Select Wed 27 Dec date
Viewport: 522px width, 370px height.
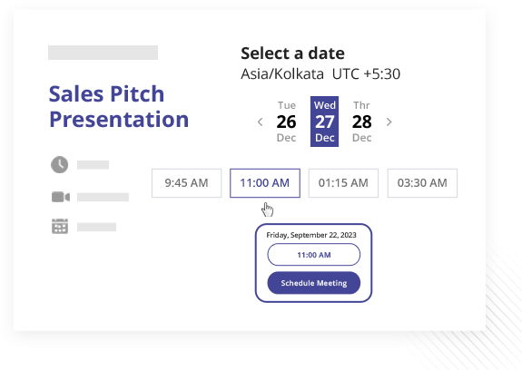pos(325,122)
